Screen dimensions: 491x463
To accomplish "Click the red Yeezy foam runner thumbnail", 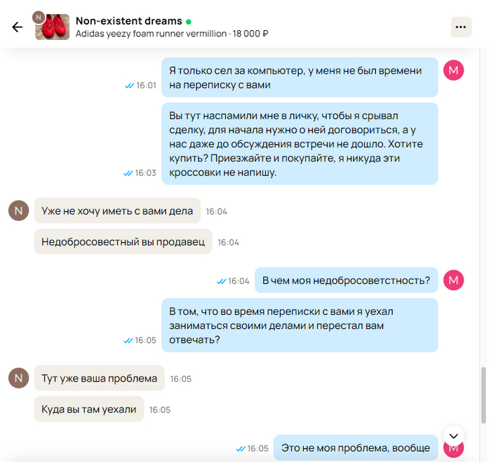I will pos(53,27).
